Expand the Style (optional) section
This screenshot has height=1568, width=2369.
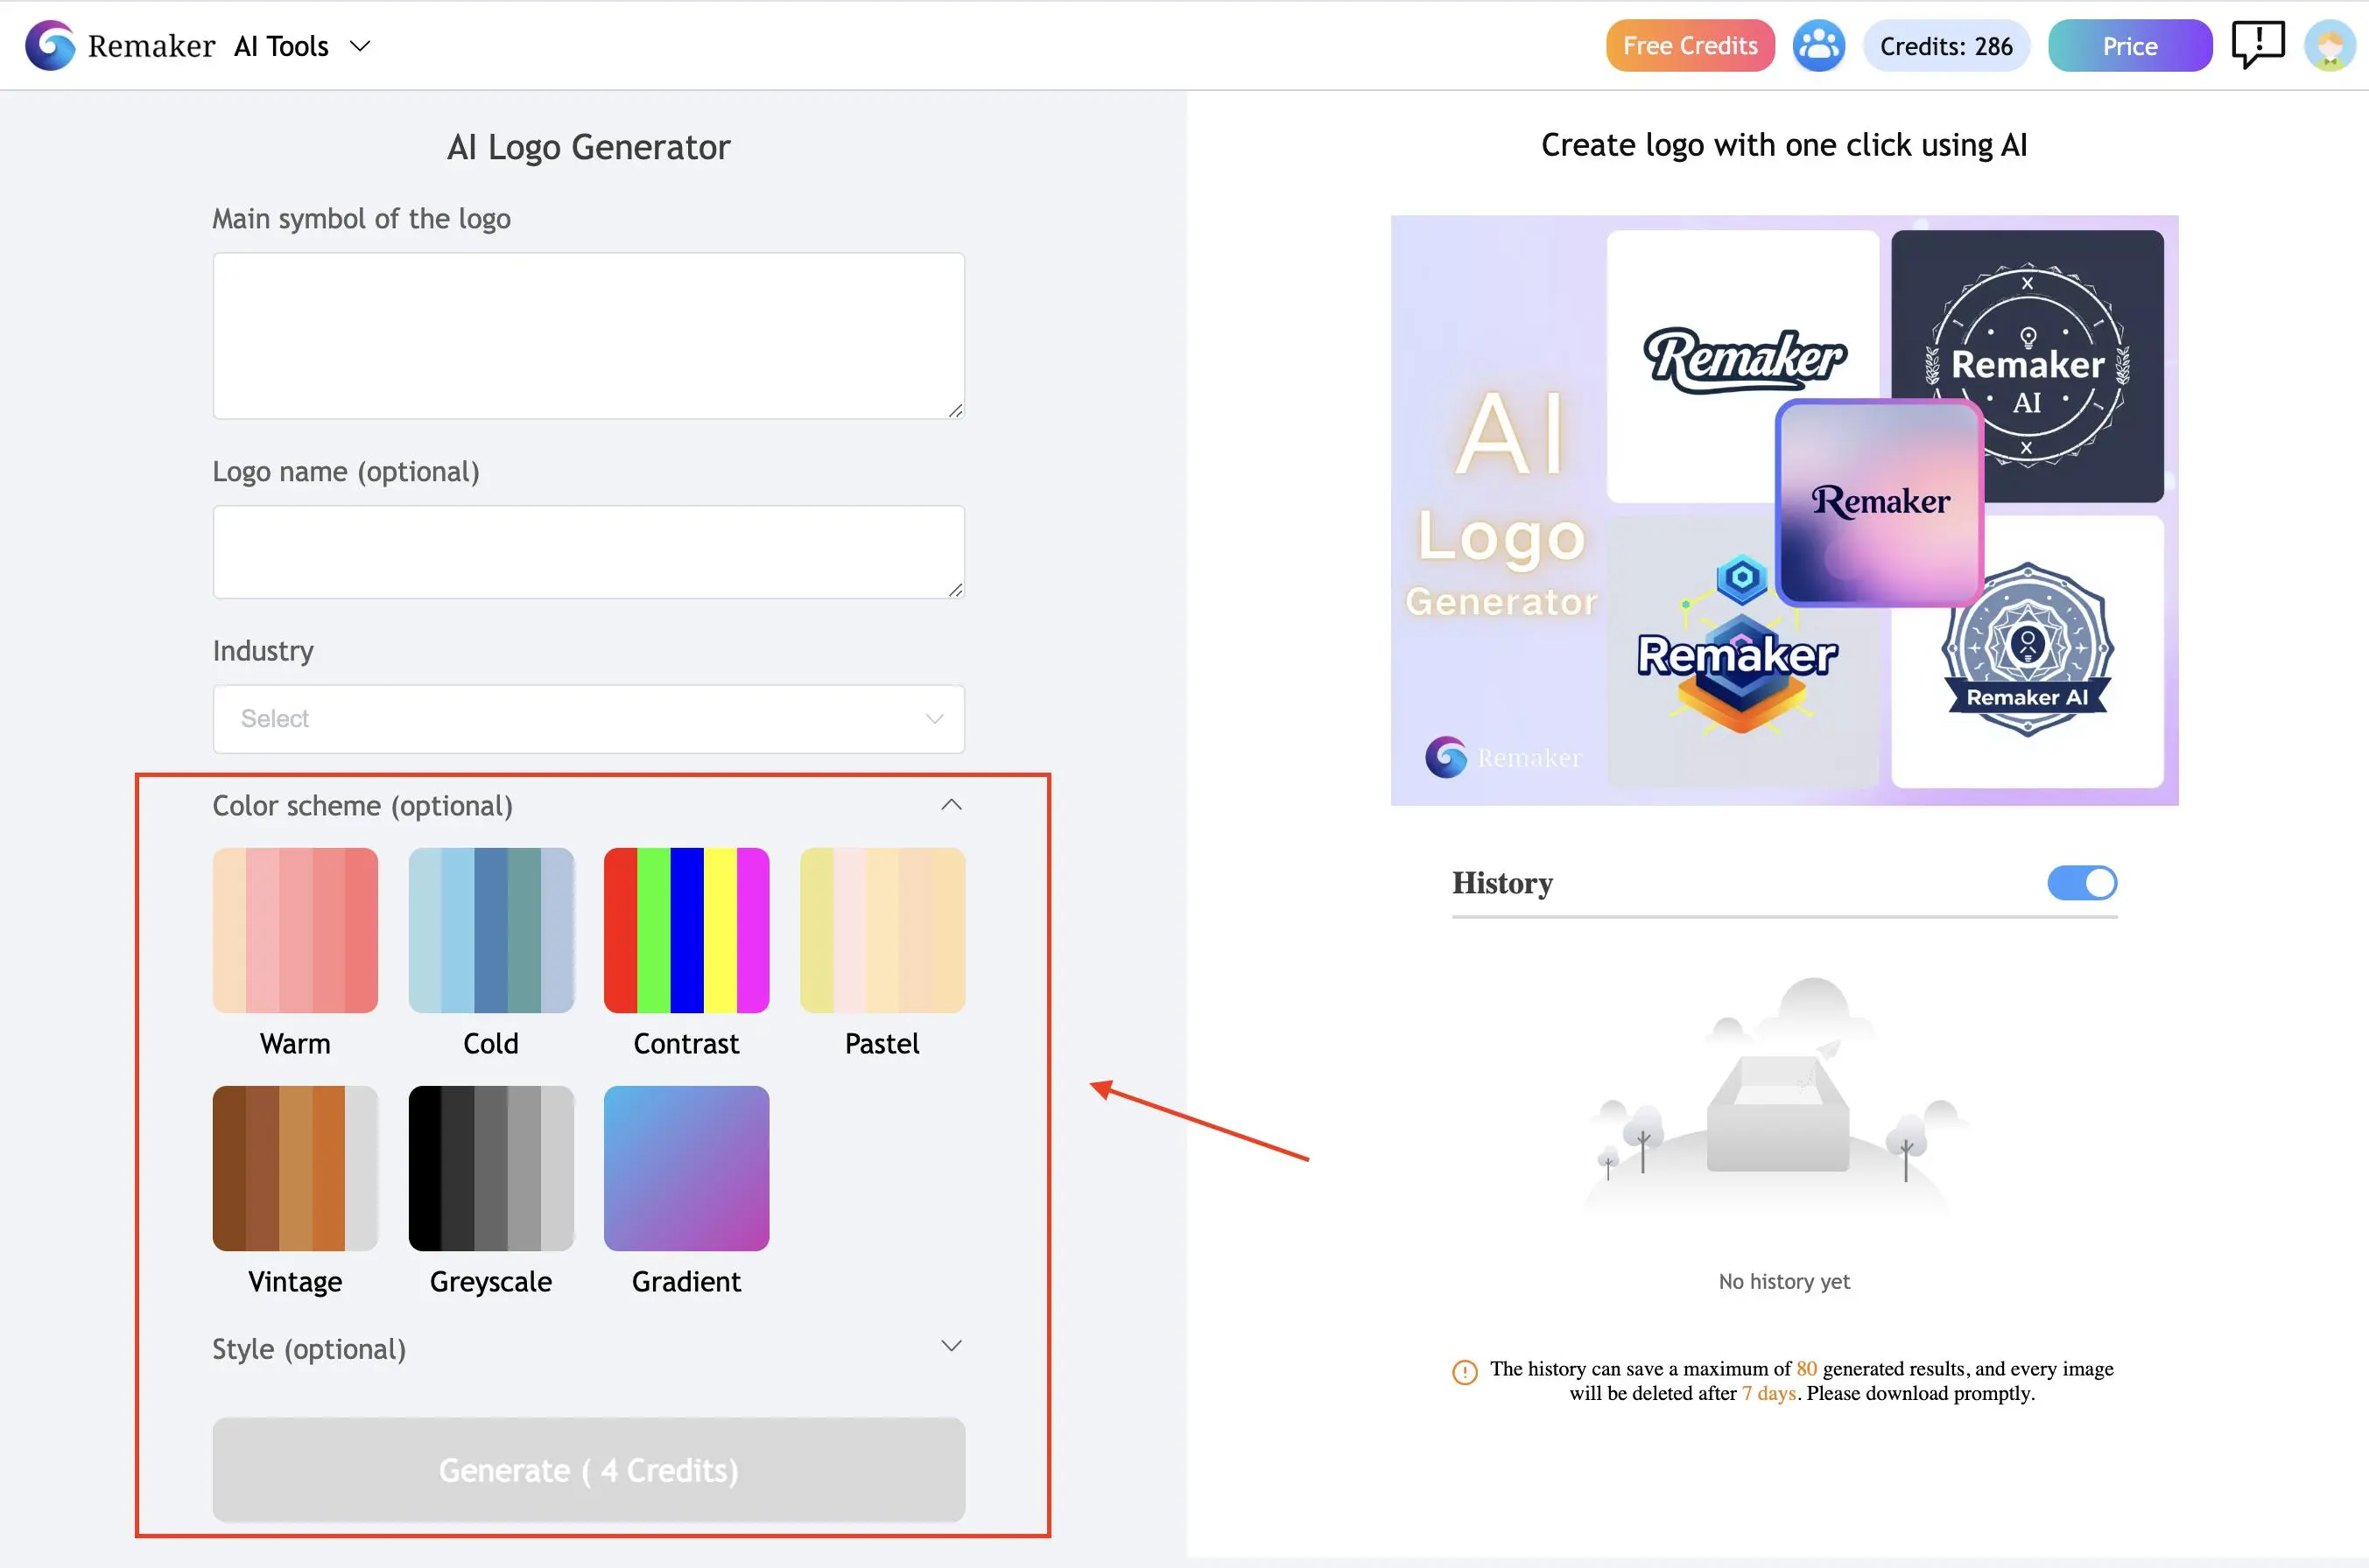952,1346
